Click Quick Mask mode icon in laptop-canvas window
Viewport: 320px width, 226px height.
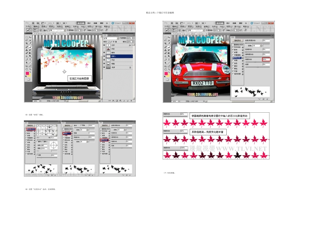click(x=28, y=79)
